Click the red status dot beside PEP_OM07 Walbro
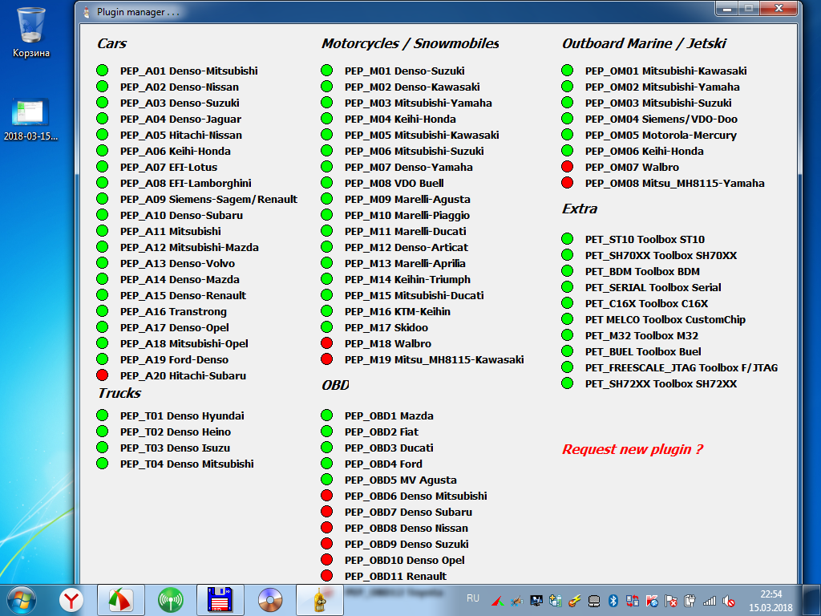The height and width of the screenshot is (616, 821). [x=567, y=167]
